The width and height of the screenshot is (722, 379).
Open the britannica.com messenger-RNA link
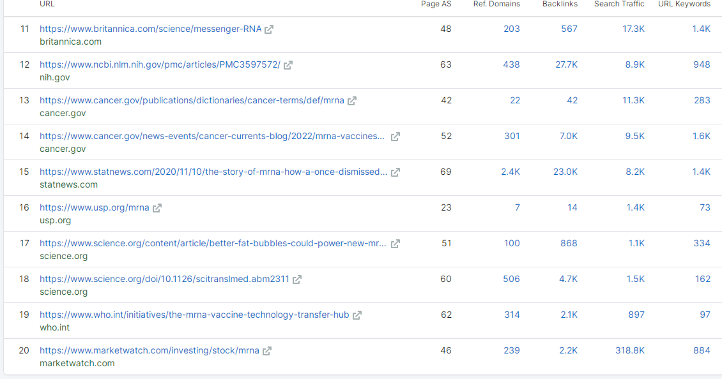[151, 29]
